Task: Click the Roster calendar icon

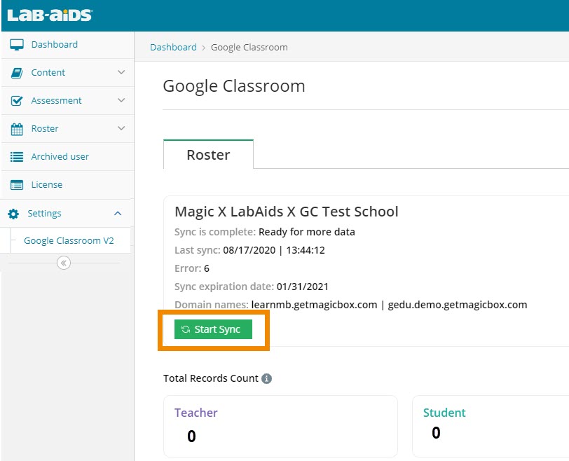Action: click(18, 129)
